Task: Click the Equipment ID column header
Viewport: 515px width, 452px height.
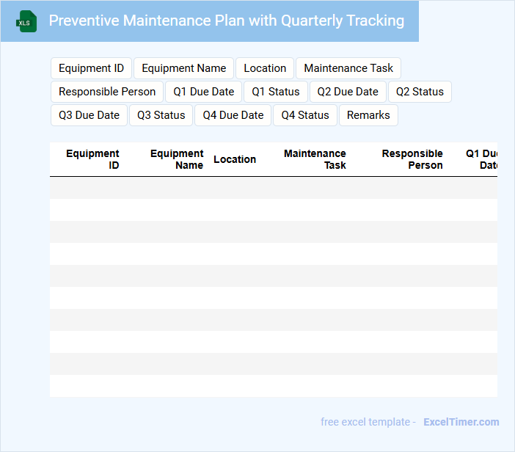Action: coord(92,159)
